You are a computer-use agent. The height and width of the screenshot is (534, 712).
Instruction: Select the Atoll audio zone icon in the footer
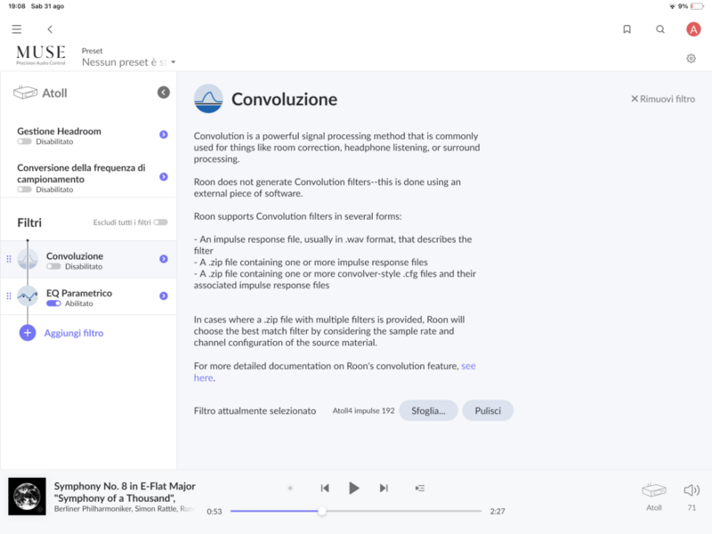pyautogui.click(x=654, y=491)
